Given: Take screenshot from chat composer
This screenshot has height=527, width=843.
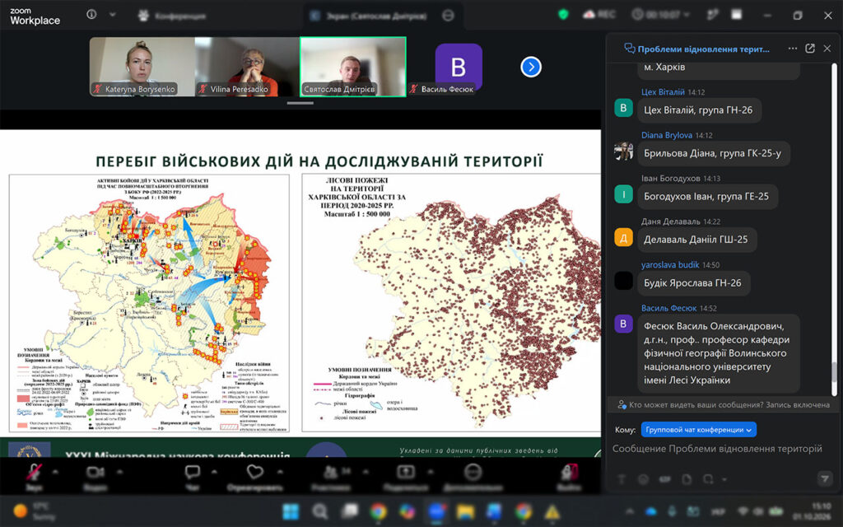Looking at the screenshot, I should tap(708, 478).
